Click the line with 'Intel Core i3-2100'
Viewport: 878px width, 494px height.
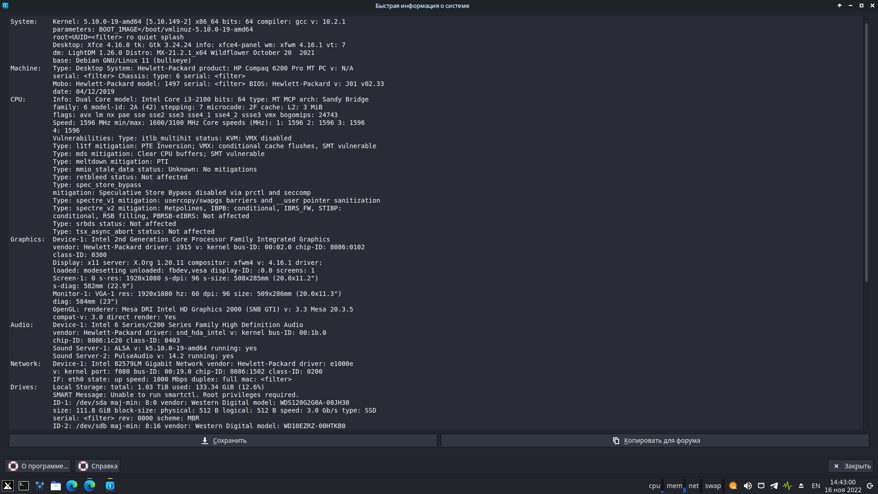[210, 99]
